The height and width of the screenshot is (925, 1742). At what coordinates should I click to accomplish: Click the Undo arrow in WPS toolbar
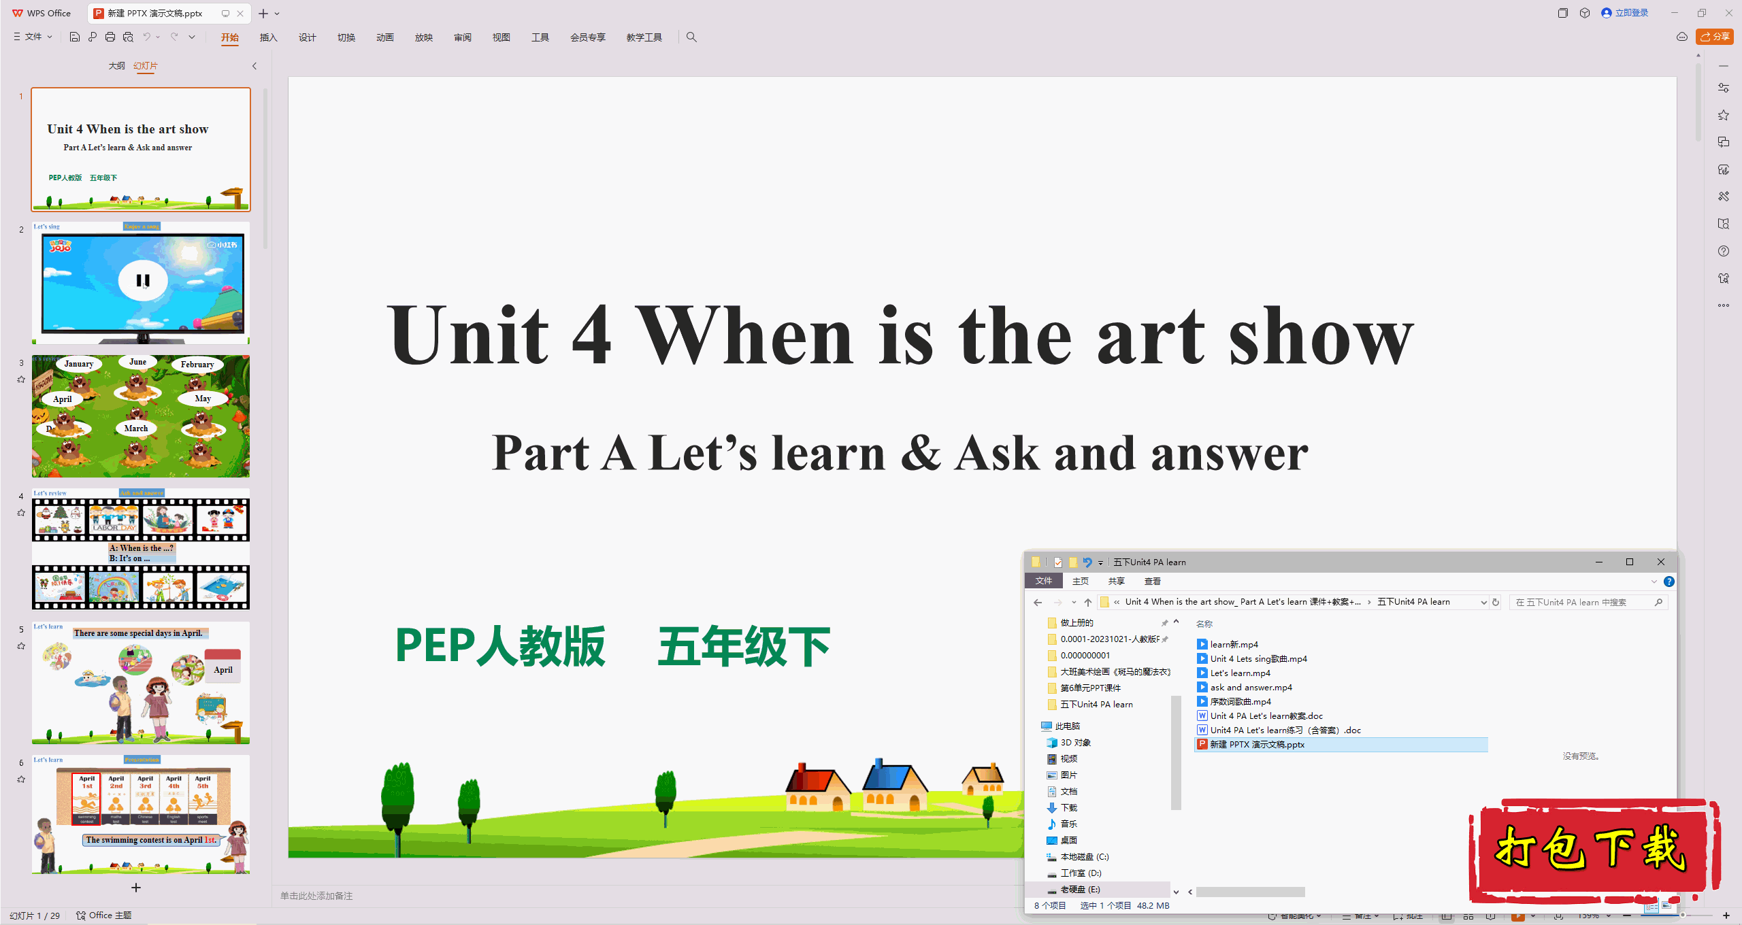coord(146,37)
